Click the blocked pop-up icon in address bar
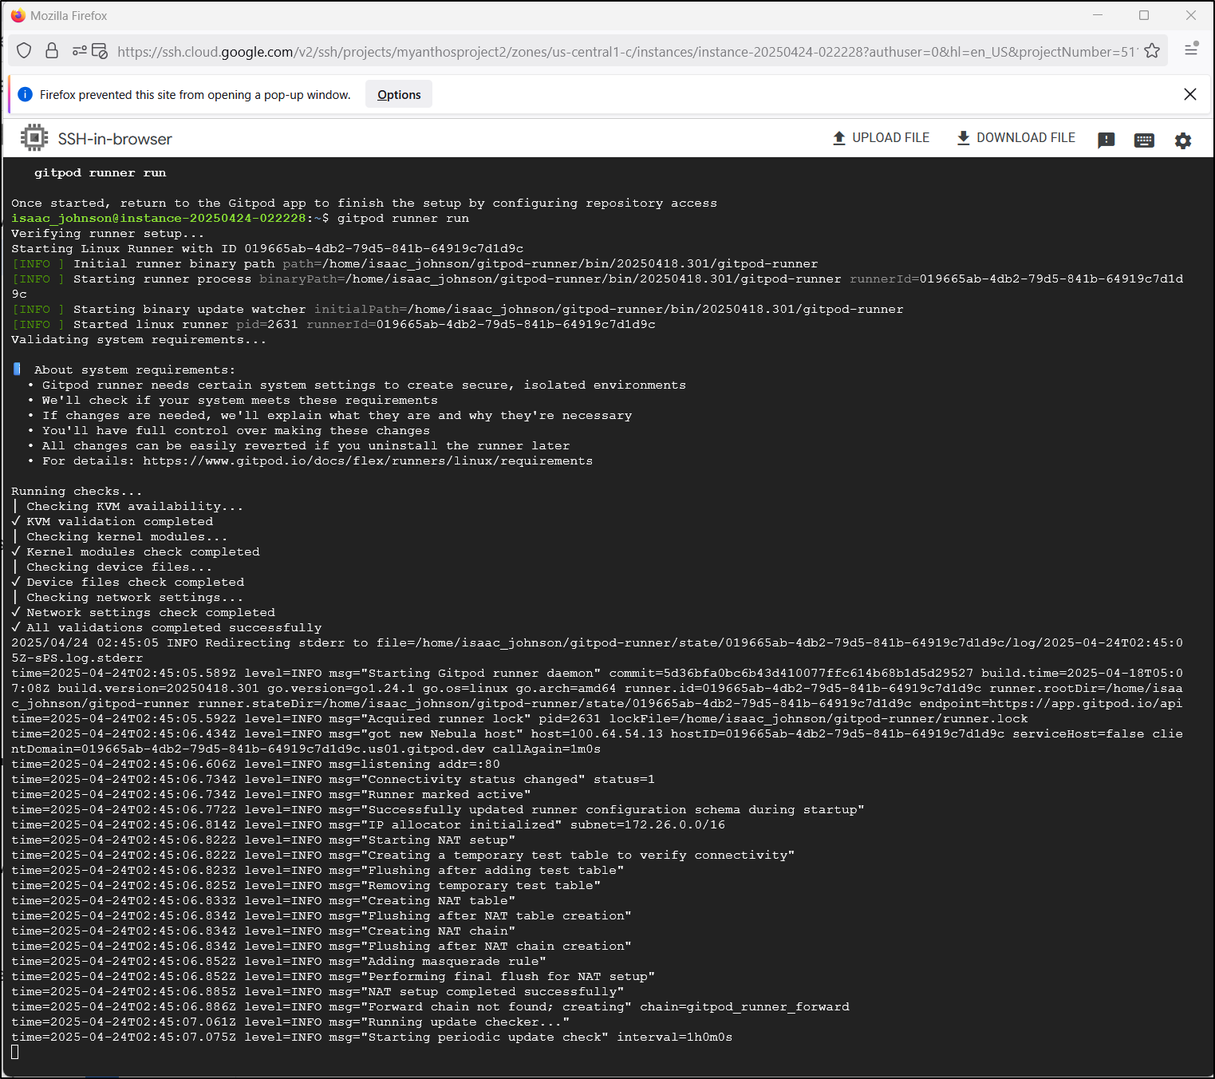Screen dimensions: 1215x1079 100,51
